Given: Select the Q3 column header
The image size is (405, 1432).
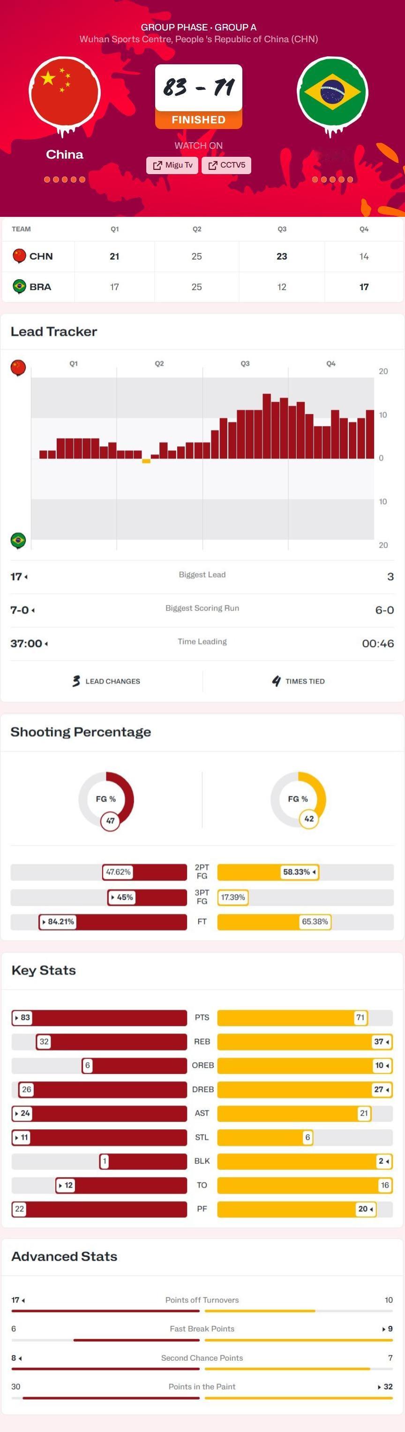Looking at the screenshot, I should click(282, 229).
